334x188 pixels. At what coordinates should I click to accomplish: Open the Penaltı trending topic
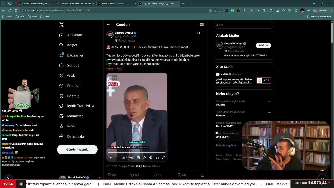(220, 115)
